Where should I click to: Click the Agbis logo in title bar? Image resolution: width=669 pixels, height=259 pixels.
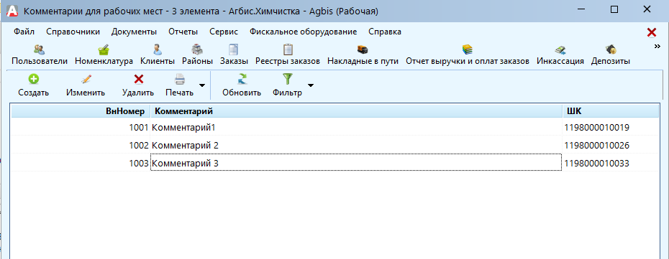[13, 11]
